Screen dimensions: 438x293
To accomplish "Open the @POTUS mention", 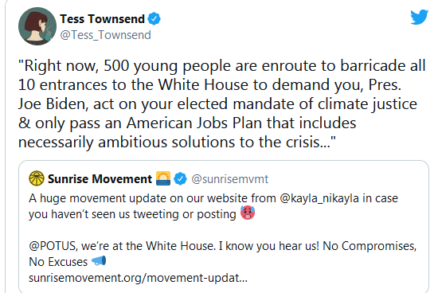I will (53, 246).
